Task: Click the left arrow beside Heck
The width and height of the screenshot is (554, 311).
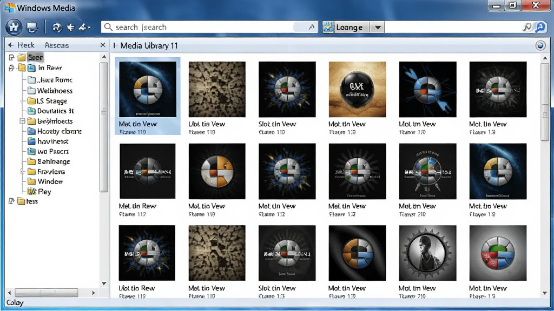Action: [x=11, y=45]
